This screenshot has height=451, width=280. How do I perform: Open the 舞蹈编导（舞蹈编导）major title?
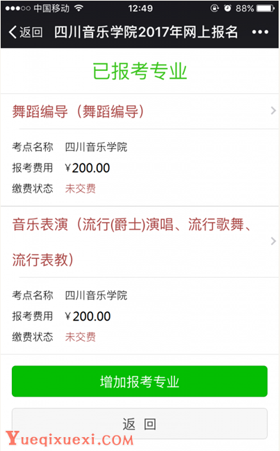78,111
